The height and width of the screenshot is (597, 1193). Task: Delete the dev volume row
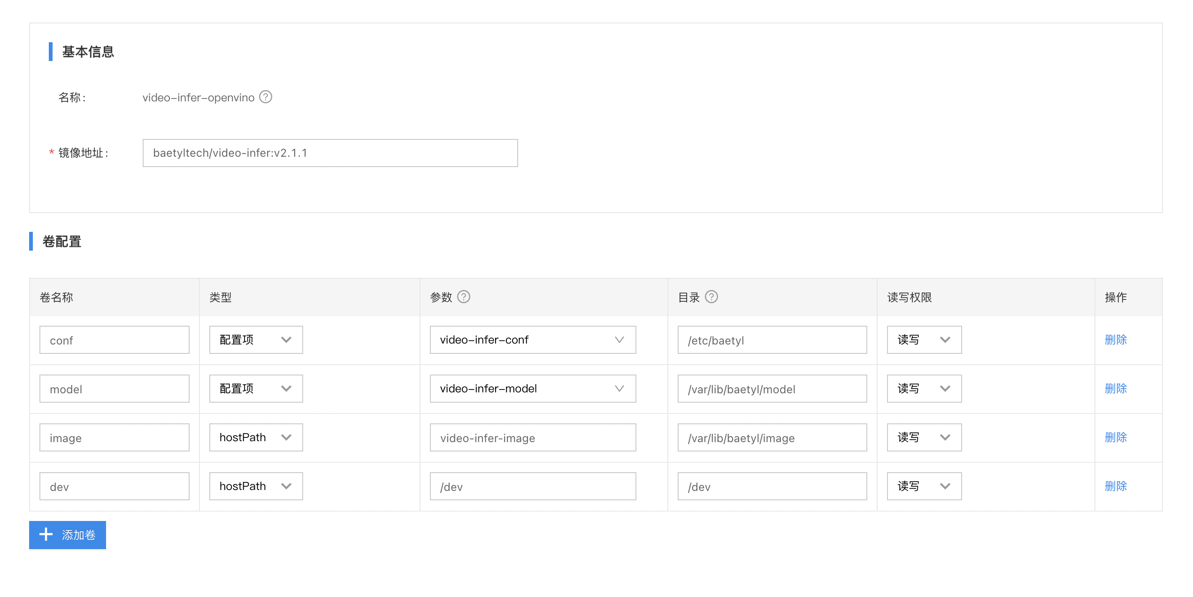tap(1116, 486)
